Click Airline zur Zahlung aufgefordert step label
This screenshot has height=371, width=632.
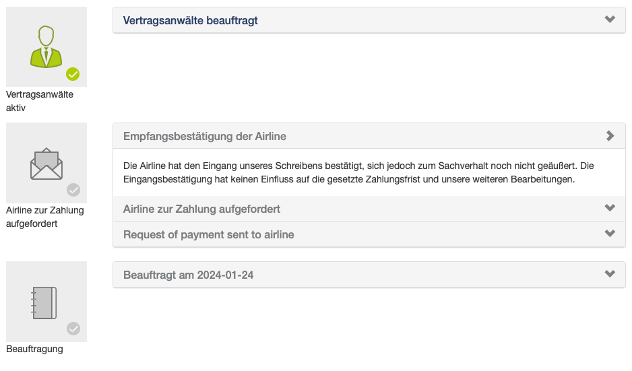point(45,217)
